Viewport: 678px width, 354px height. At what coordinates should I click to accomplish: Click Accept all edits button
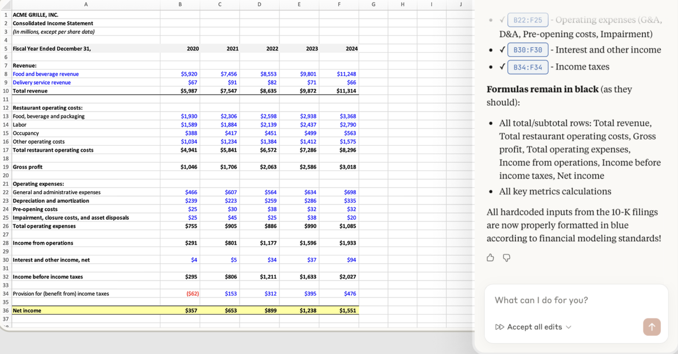[x=534, y=327]
